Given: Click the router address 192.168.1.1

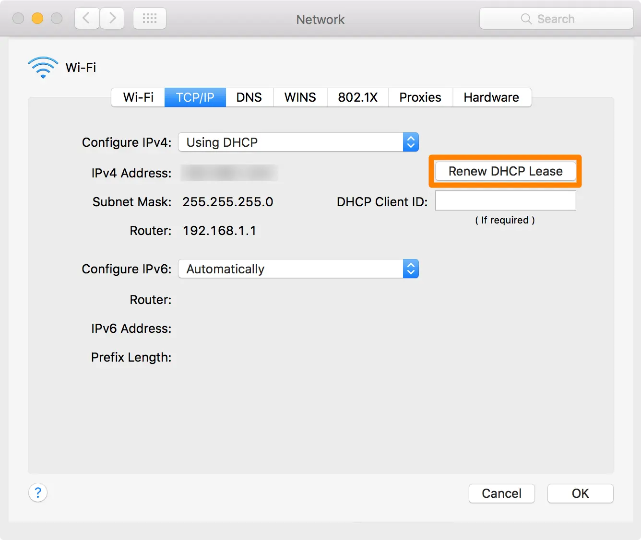Looking at the screenshot, I should (219, 231).
